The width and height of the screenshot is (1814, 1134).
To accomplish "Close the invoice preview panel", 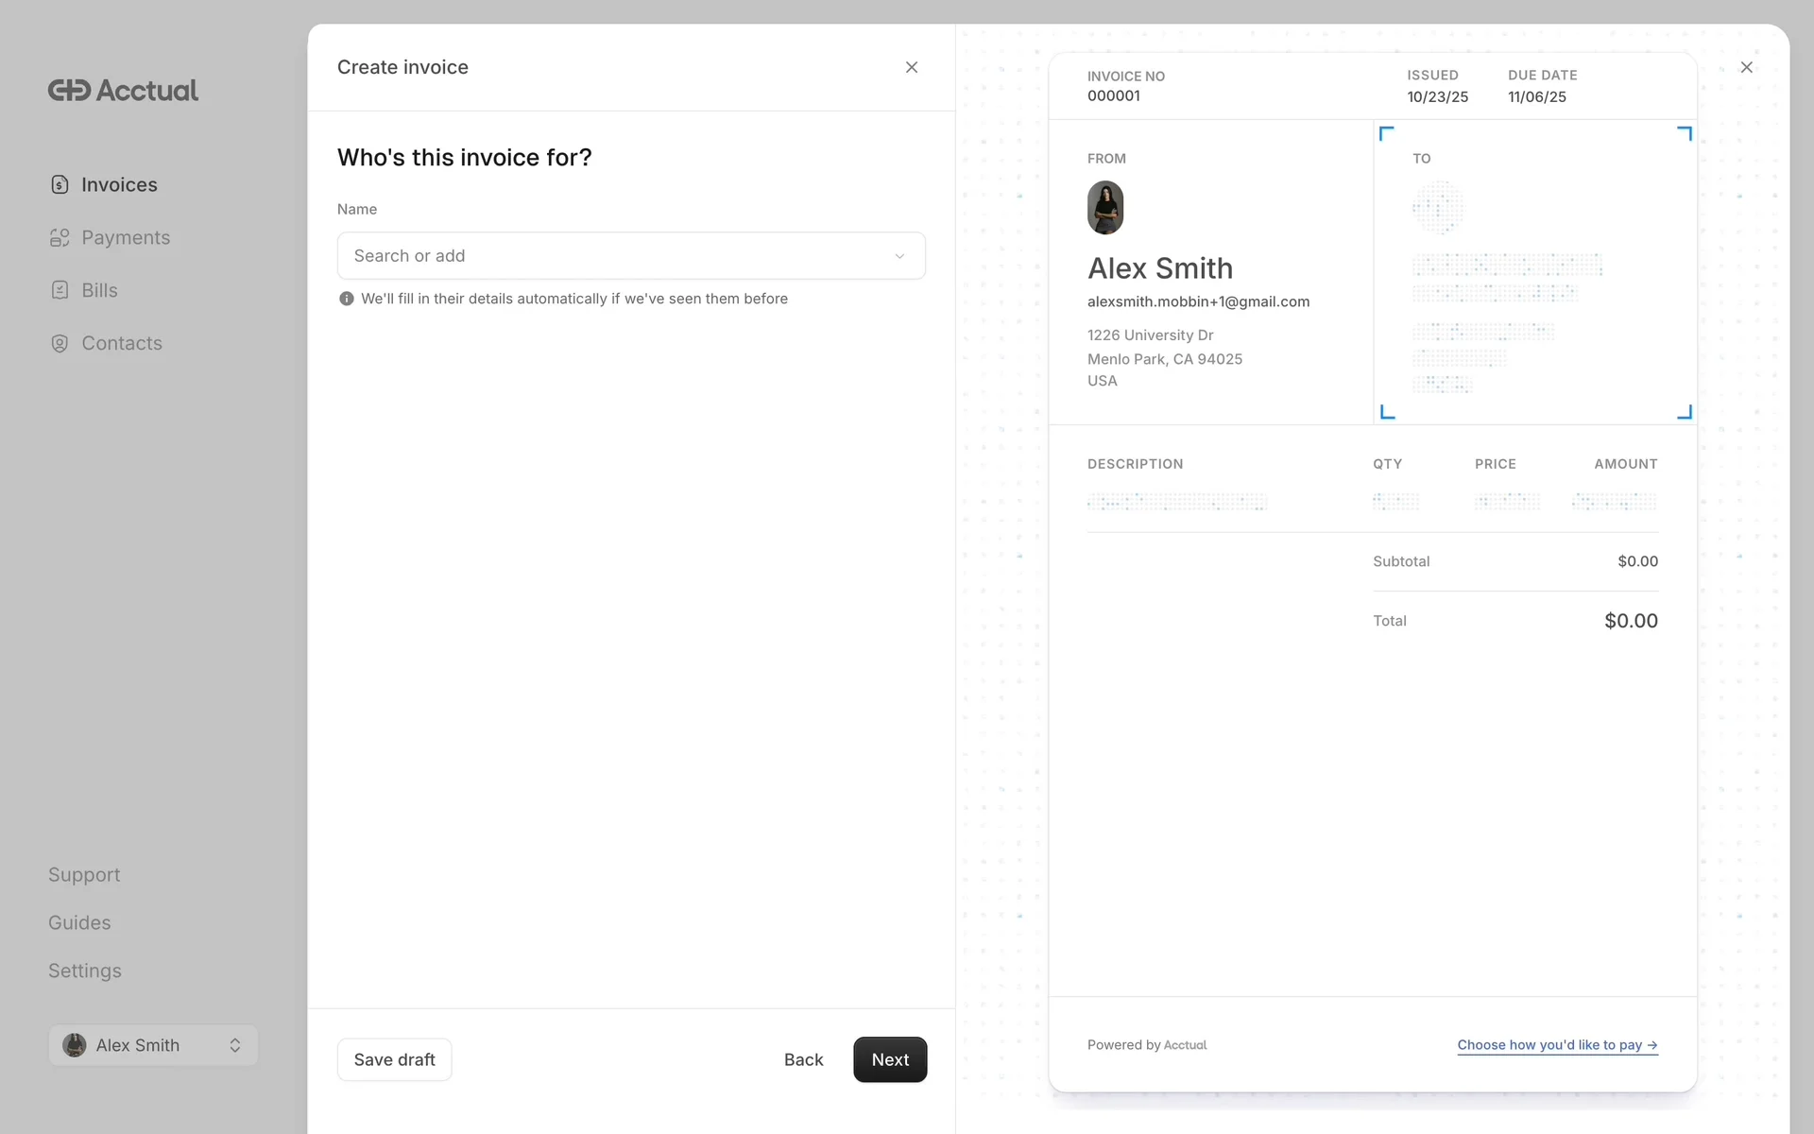I will [x=1746, y=67].
